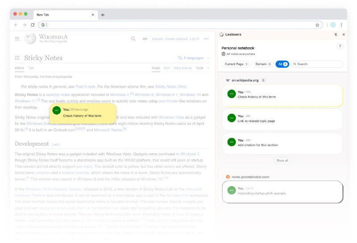
Task: Open the browser profile avatar
Action: tap(333, 25)
